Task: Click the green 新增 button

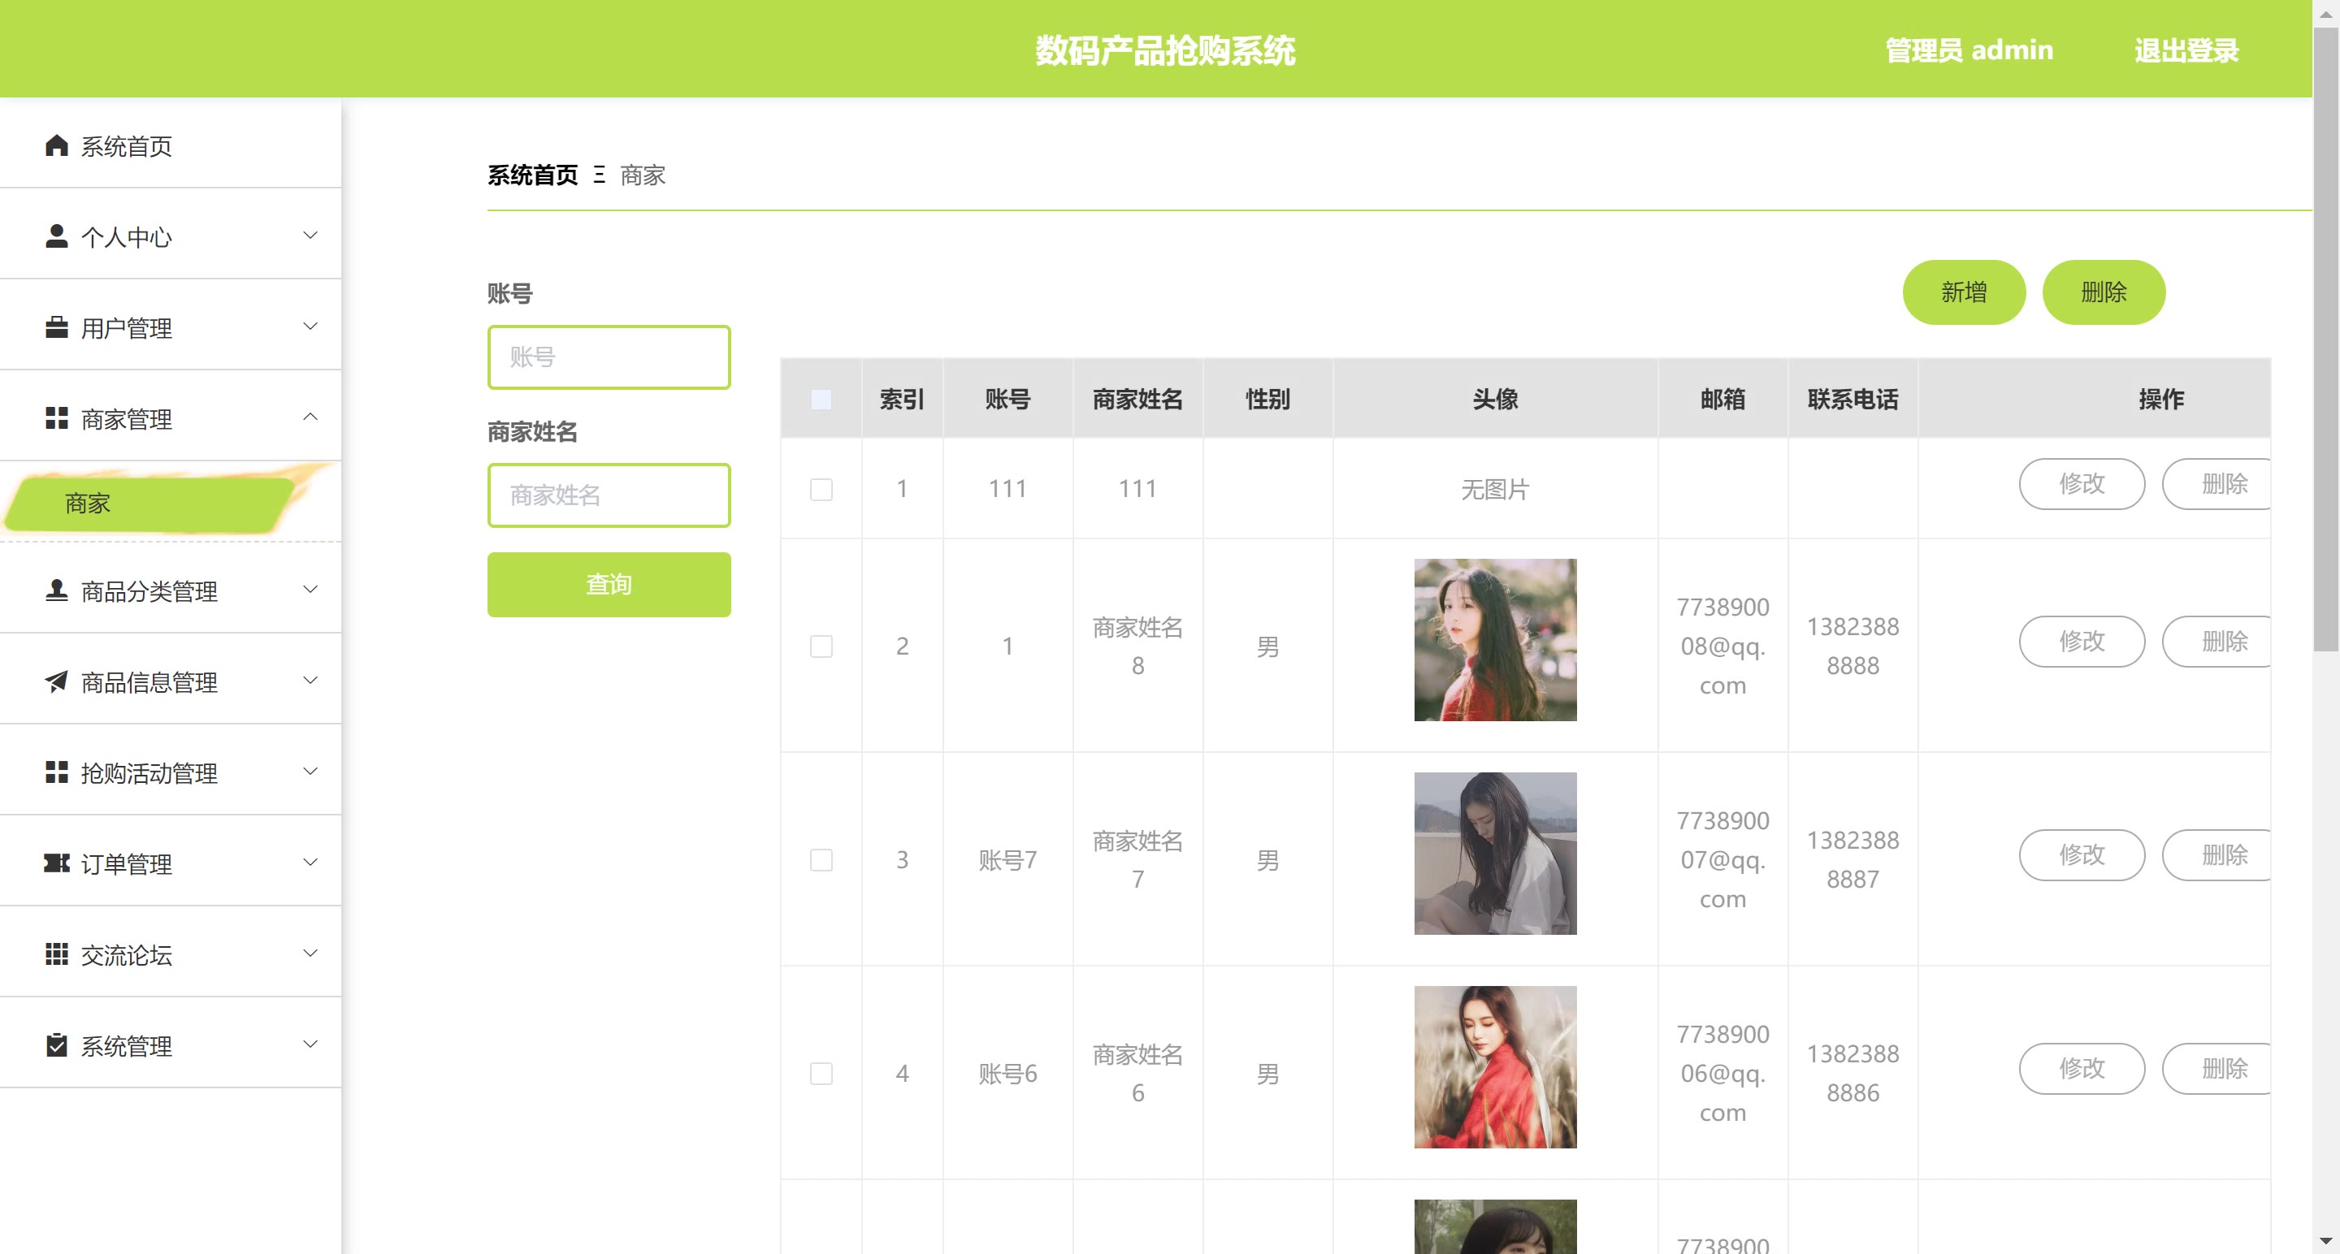Action: 1964,292
